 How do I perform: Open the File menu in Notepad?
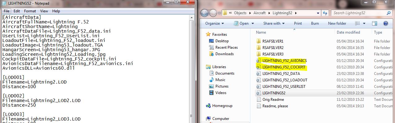[7, 11]
